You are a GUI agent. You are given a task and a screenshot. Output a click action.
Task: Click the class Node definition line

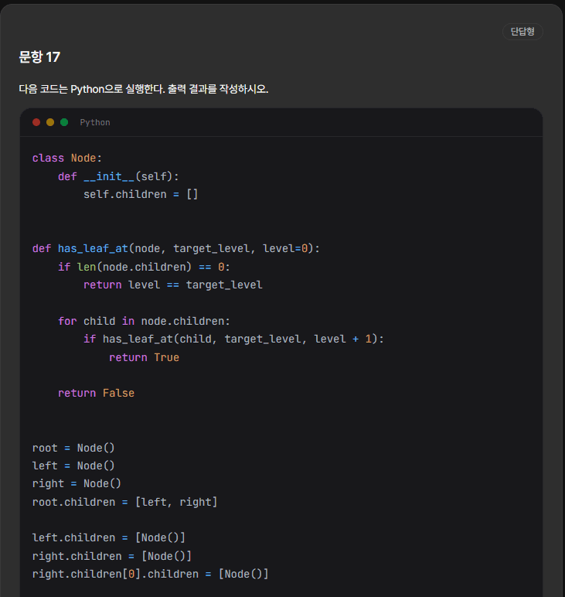click(x=67, y=158)
